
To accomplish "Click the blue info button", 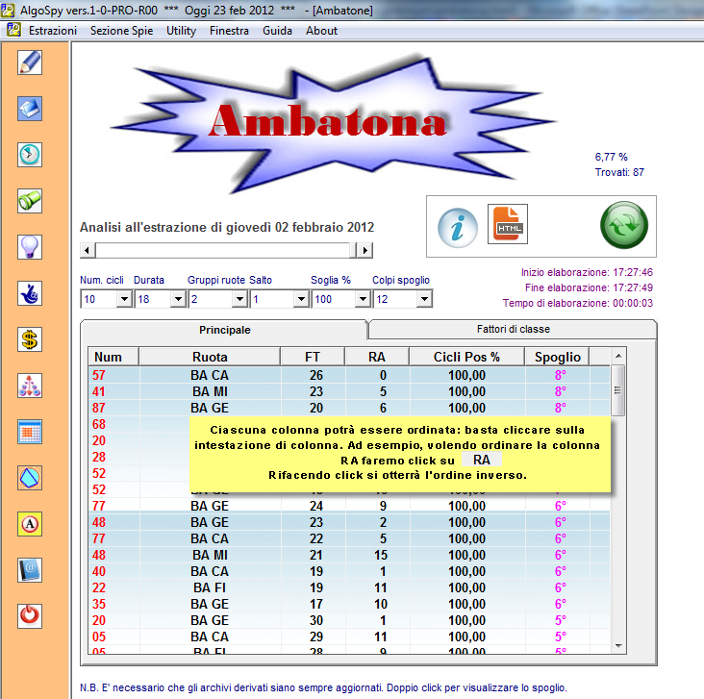I will (x=458, y=228).
